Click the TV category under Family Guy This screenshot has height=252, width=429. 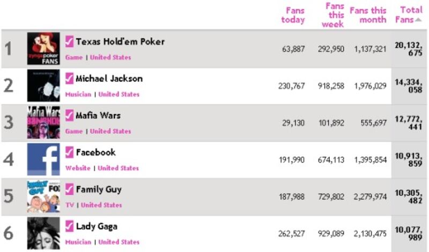[x=70, y=205]
